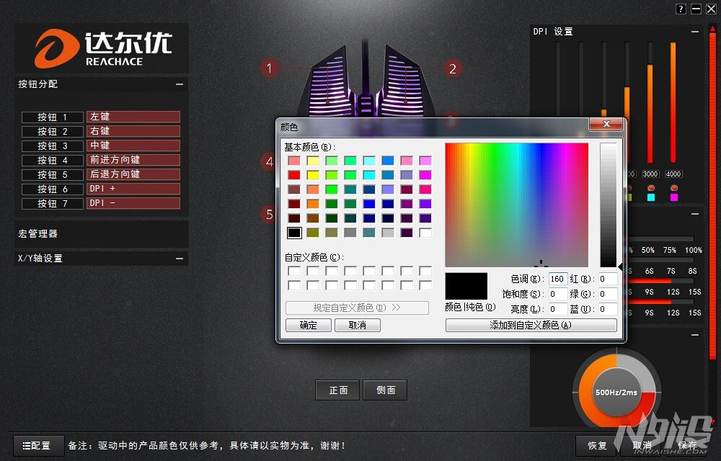
Task: Click 确定 in the color dialog
Action: click(x=308, y=325)
